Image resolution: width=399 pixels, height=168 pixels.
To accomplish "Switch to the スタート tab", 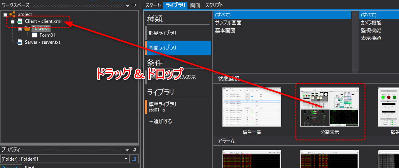I will [153, 5].
